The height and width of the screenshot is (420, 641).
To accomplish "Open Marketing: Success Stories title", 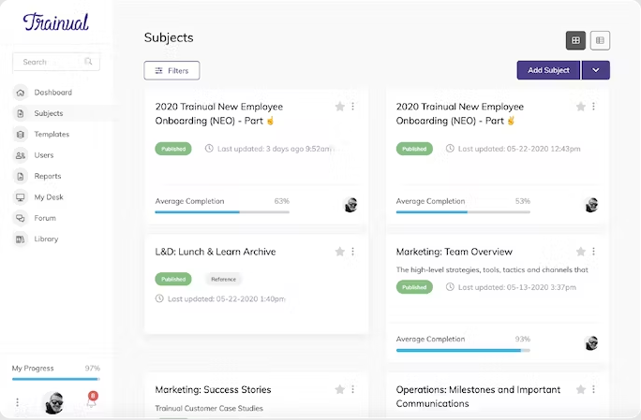I will click(x=213, y=390).
